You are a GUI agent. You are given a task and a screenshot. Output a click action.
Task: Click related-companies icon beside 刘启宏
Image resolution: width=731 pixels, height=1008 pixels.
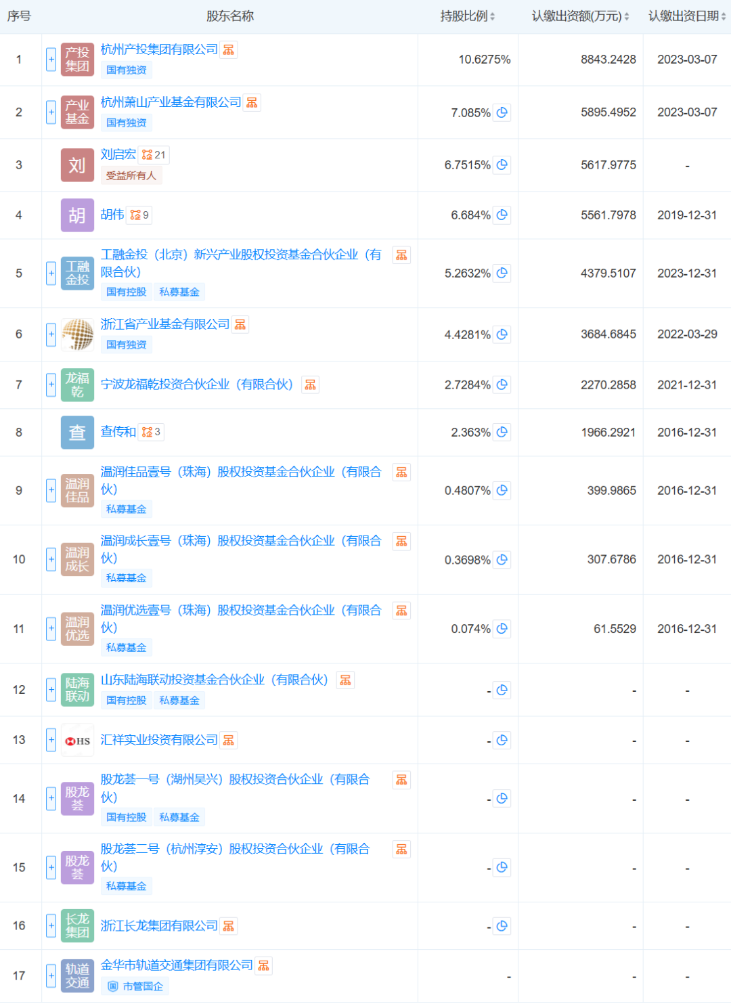pyautogui.click(x=154, y=155)
